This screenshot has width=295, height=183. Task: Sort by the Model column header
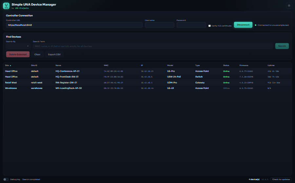(x=170, y=65)
